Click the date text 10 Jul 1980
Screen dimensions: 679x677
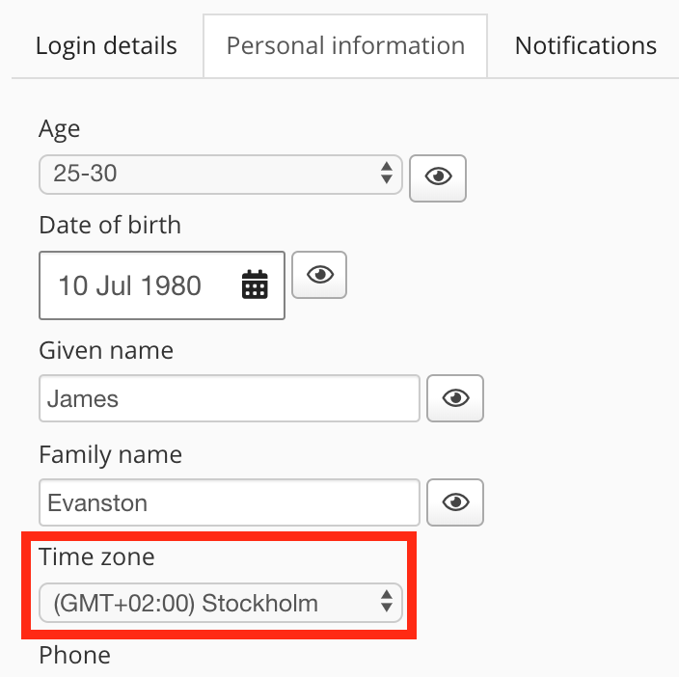tap(129, 285)
